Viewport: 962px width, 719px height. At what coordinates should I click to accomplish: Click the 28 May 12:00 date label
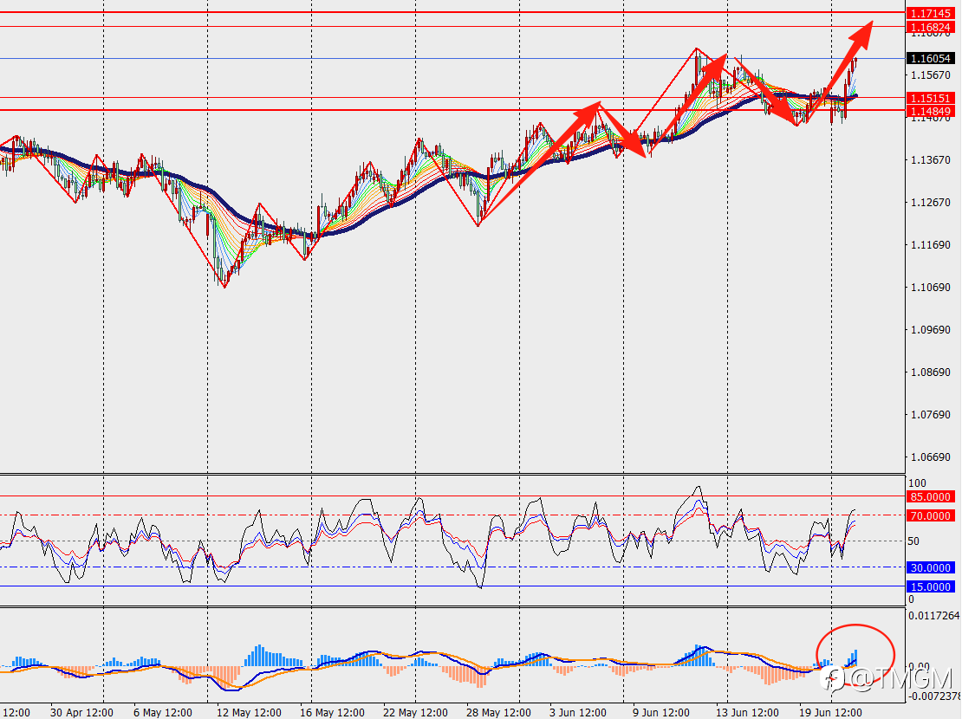click(x=498, y=712)
